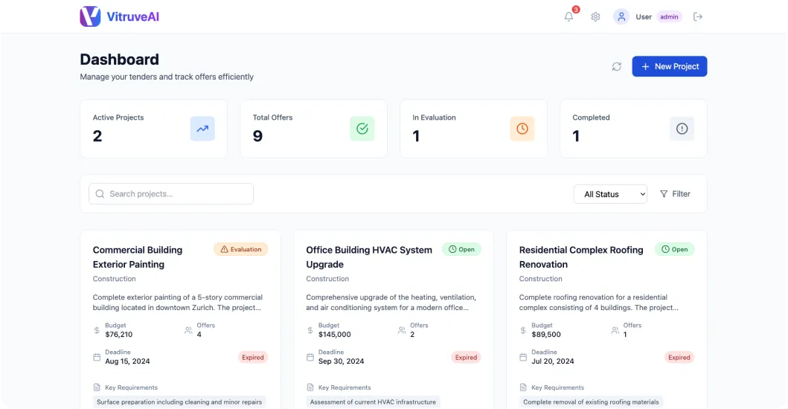Click the VitruveAI logo
The image size is (788, 409).
(x=120, y=16)
